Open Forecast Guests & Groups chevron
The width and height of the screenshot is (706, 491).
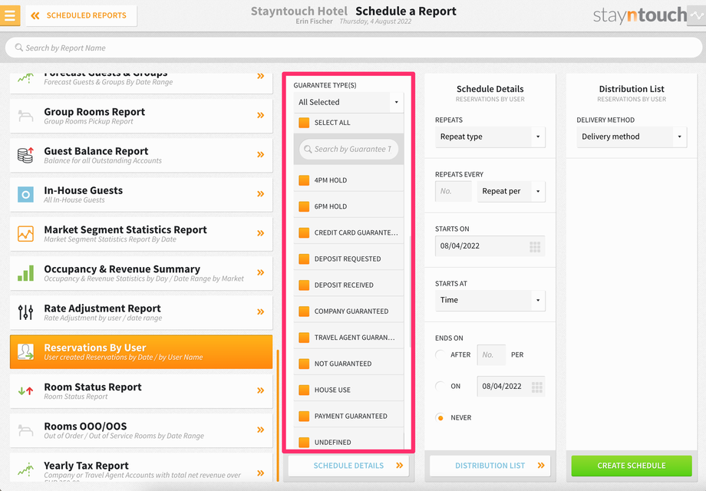point(260,76)
